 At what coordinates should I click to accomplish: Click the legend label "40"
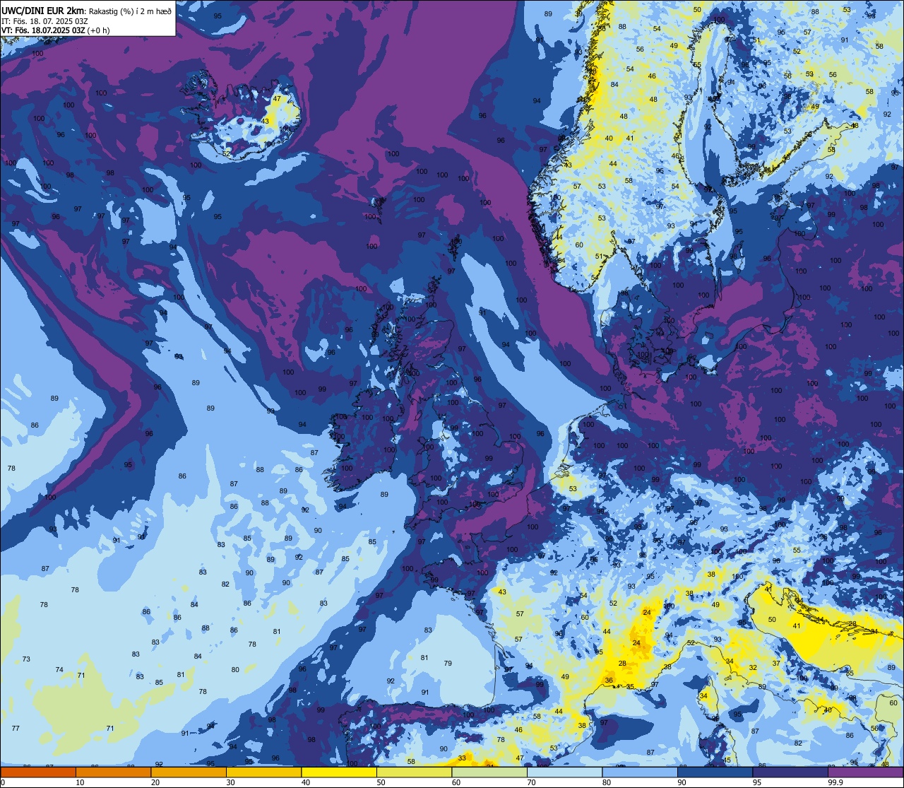click(305, 782)
